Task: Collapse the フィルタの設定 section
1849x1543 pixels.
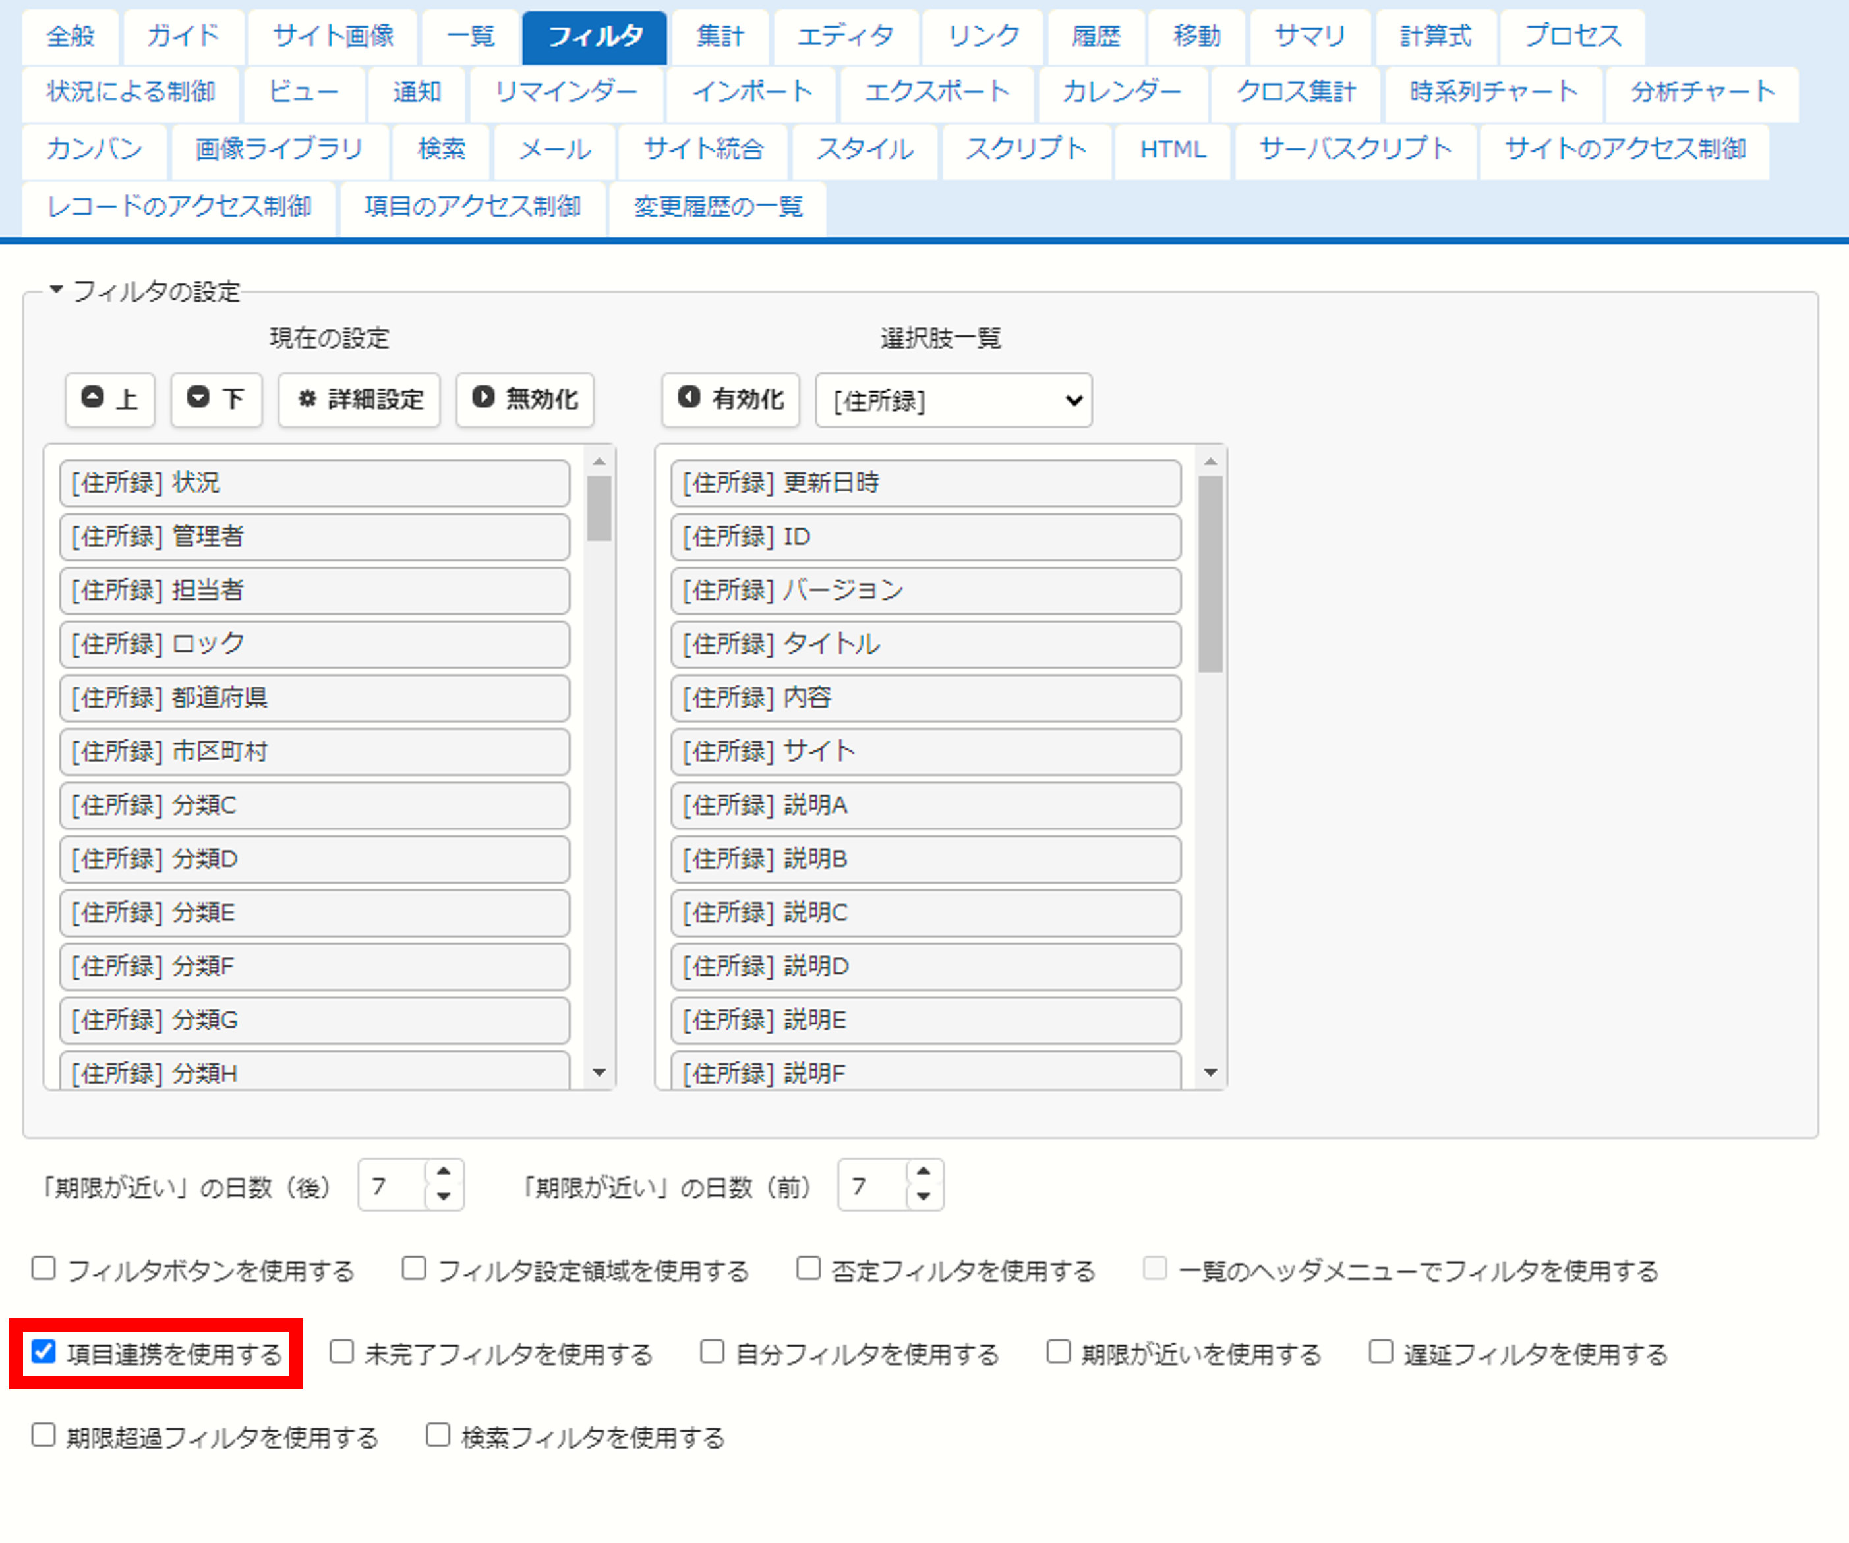Action: click(x=56, y=290)
